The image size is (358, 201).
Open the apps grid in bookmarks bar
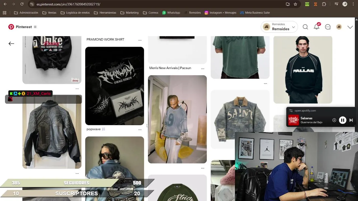pos(4,13)
